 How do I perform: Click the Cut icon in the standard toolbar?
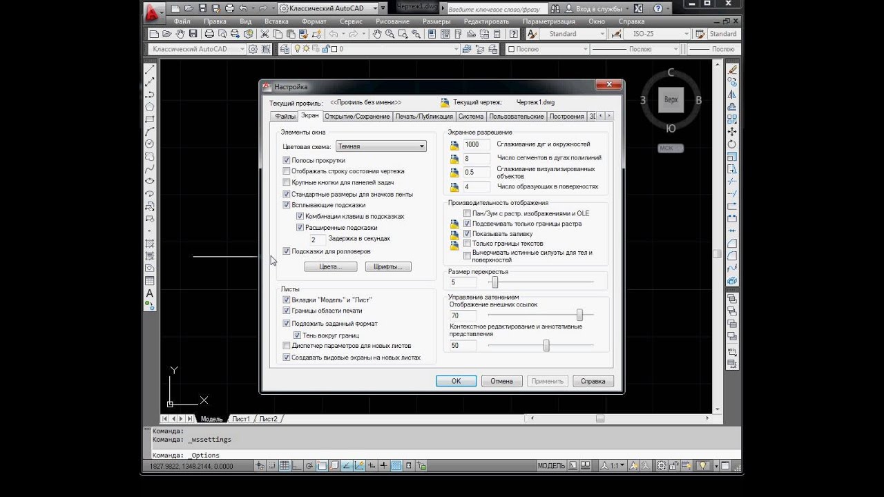[x=265, y=34]
